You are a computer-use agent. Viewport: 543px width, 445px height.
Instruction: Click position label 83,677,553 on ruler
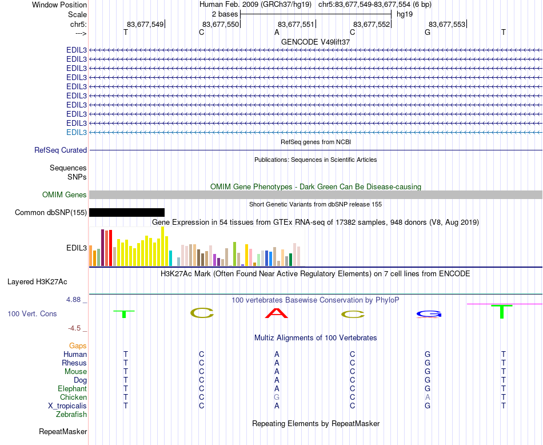tap(447, 24)
